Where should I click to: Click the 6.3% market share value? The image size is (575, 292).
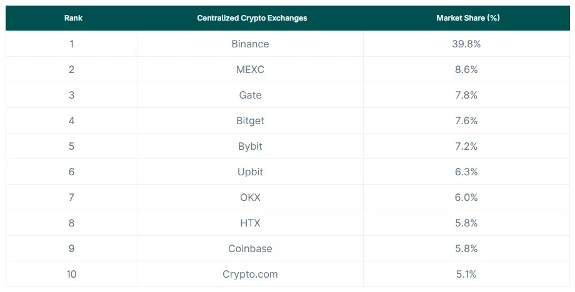point(467,172)
